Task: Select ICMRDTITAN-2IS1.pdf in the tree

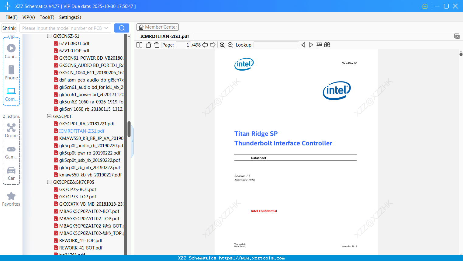Action: click(x=82, y=131)
